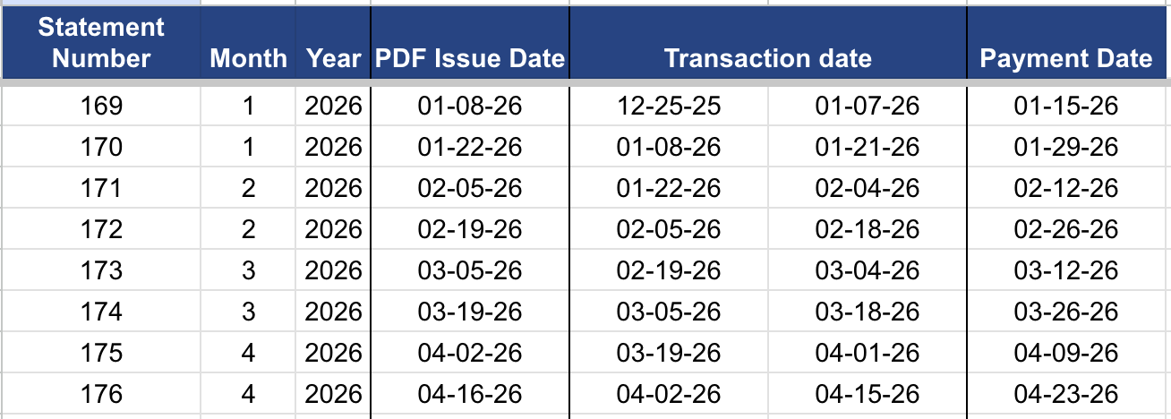This screenshot has width=1171, height=419.
Task: Select transaction end date 03-04-26 cell
Action: coord(868,270)
